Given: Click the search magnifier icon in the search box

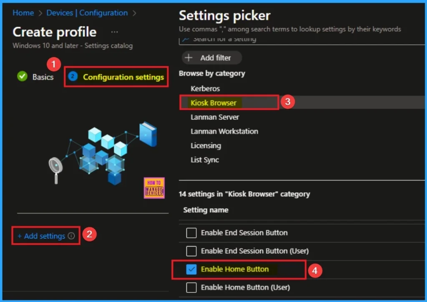Looking at the screenshot, I should [186, 39].
